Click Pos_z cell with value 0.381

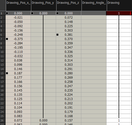pos(69,35)
